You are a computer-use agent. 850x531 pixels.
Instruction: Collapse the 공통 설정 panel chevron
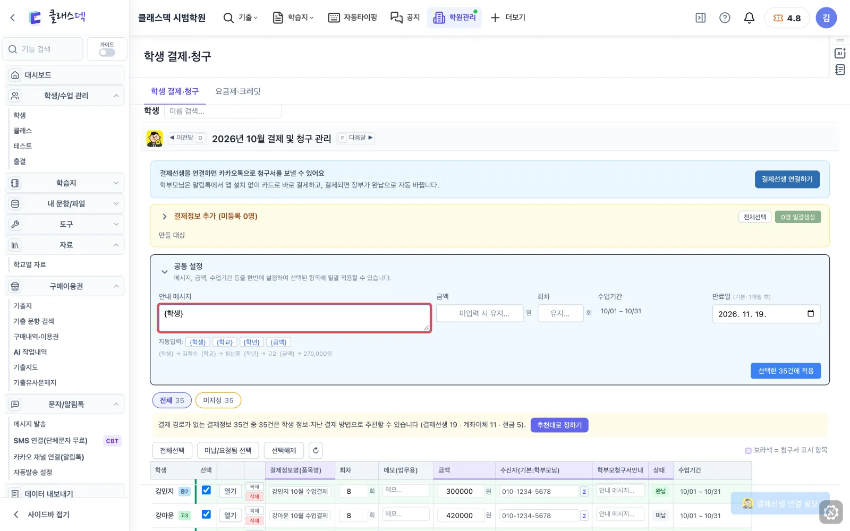click(164, 272)
